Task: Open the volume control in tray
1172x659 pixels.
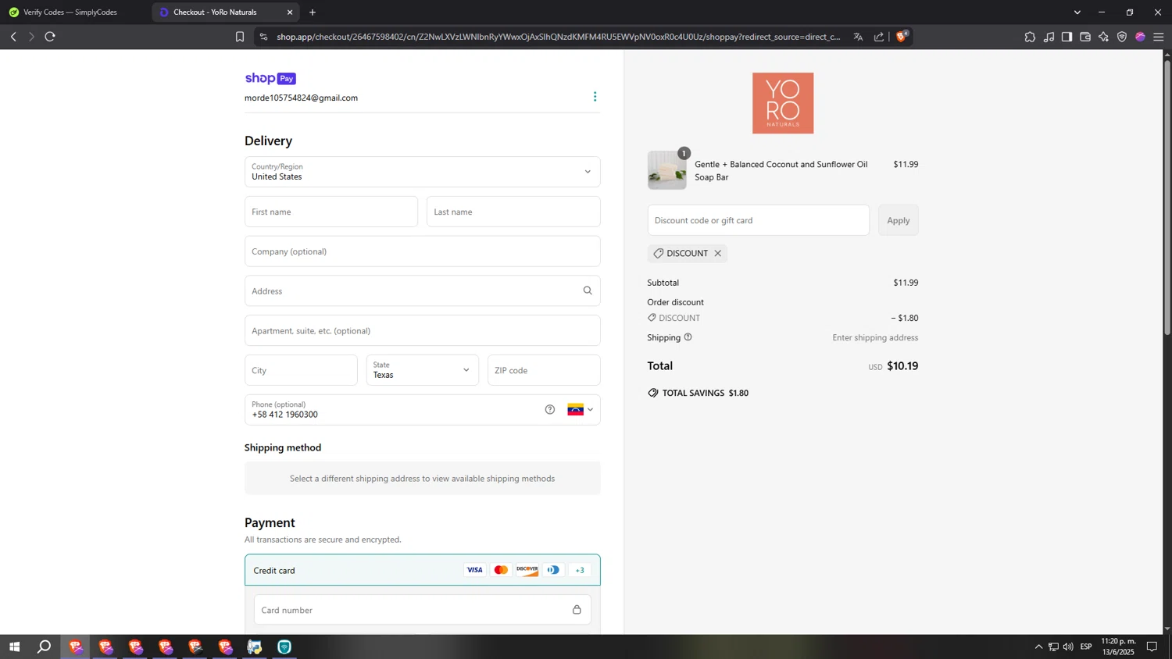Action: pyautogui.click(x=1068, y=647)
